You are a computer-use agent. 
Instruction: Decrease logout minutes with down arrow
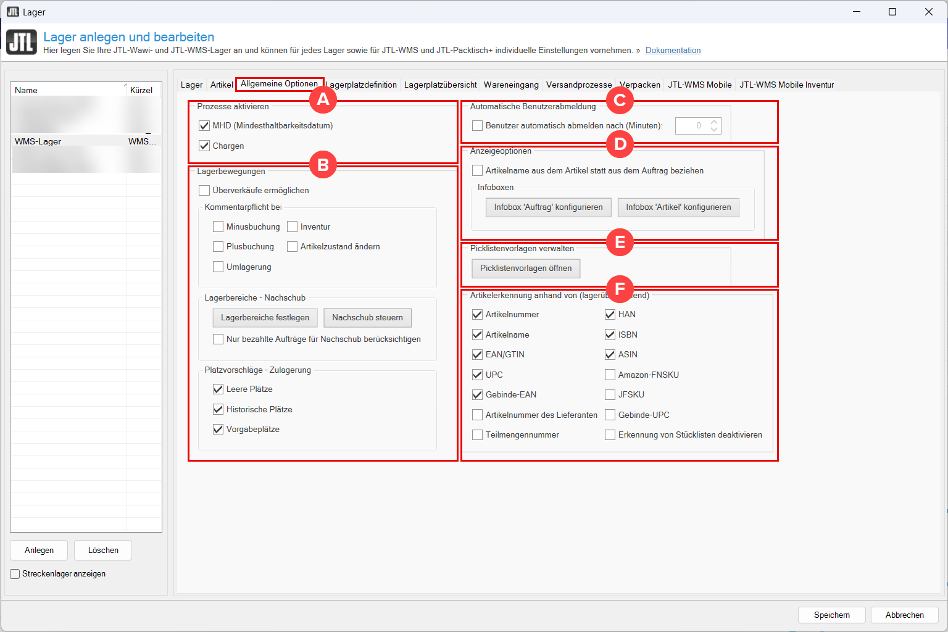714,130
